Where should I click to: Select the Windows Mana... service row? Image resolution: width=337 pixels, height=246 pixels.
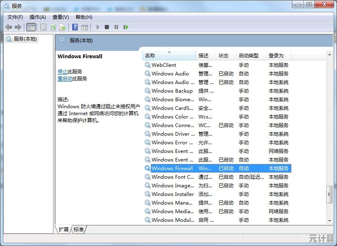pyautogui.click(x=217, y=203)
